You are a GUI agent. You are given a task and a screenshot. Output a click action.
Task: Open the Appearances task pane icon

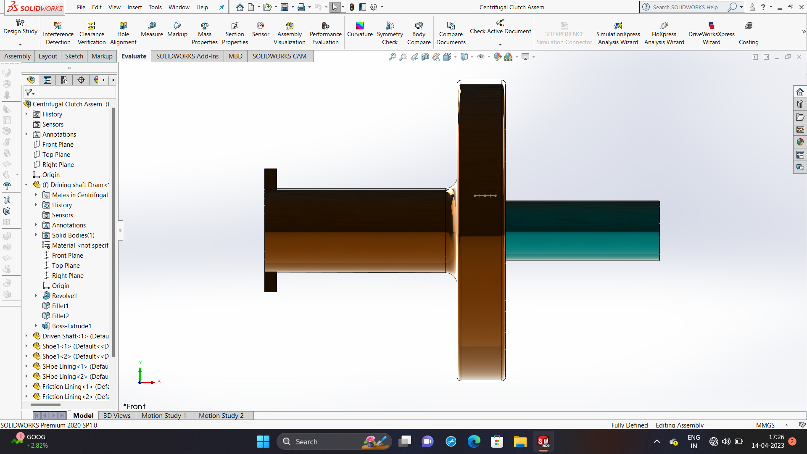coord(800,142)
